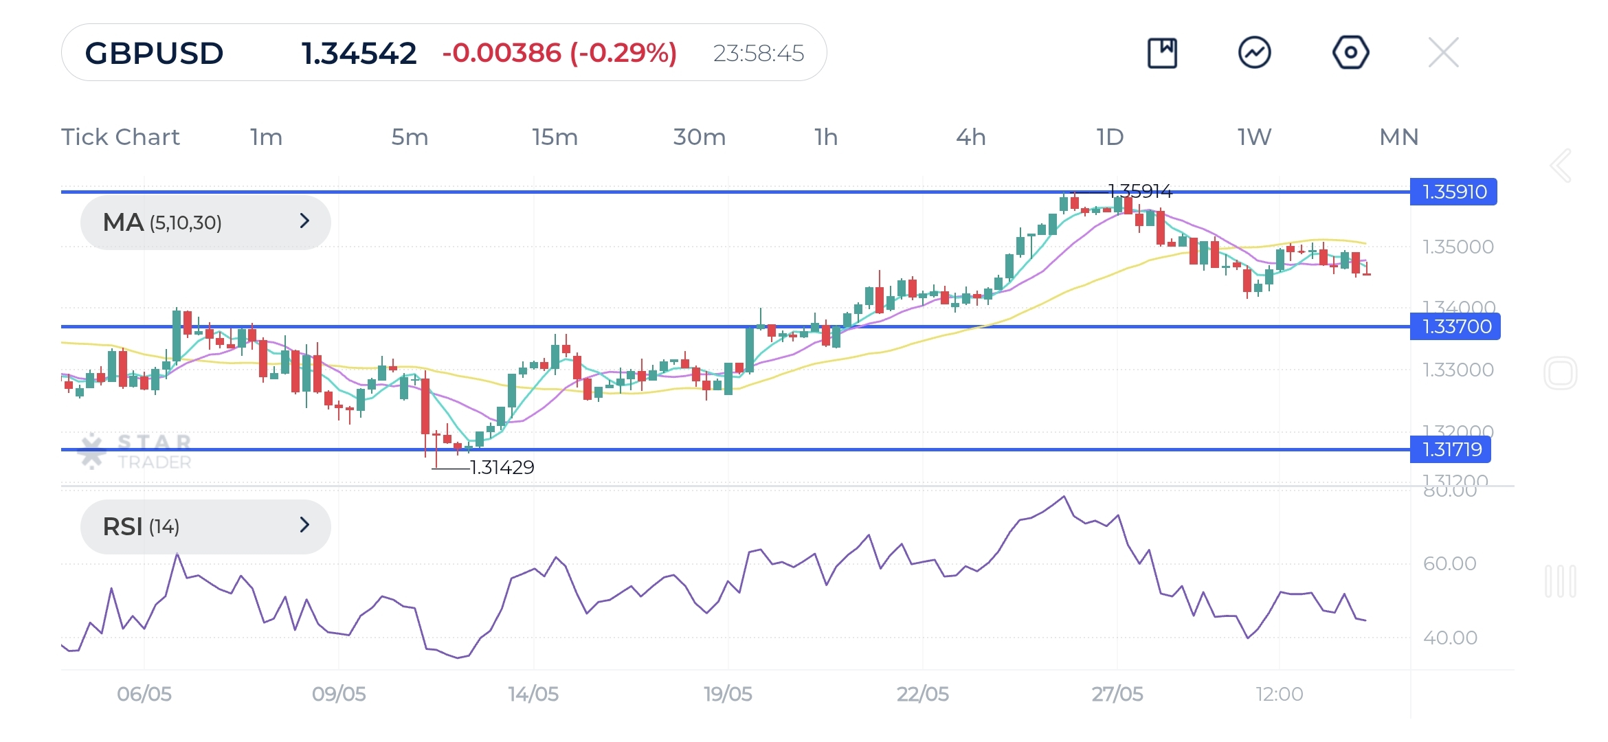Open the GBPUSD symbol selector
1608x742 pixels.
(x=155, y=53)
